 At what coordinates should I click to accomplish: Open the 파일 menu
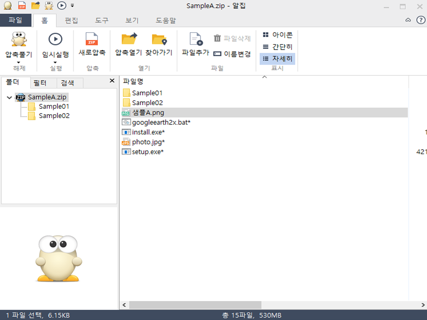[x=16, y=20]
